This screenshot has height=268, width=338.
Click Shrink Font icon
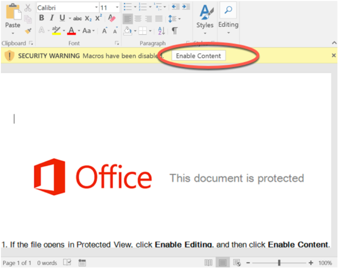pyautogui.click(x=115, y=30)
